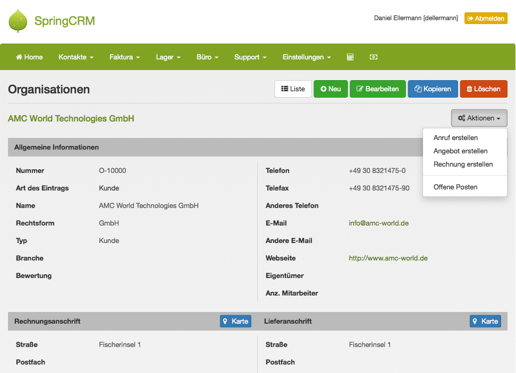516x373 pixels.
Task: Open the info@amc-world.de email link
Action: pyautogui.click(x=379, y=223)
